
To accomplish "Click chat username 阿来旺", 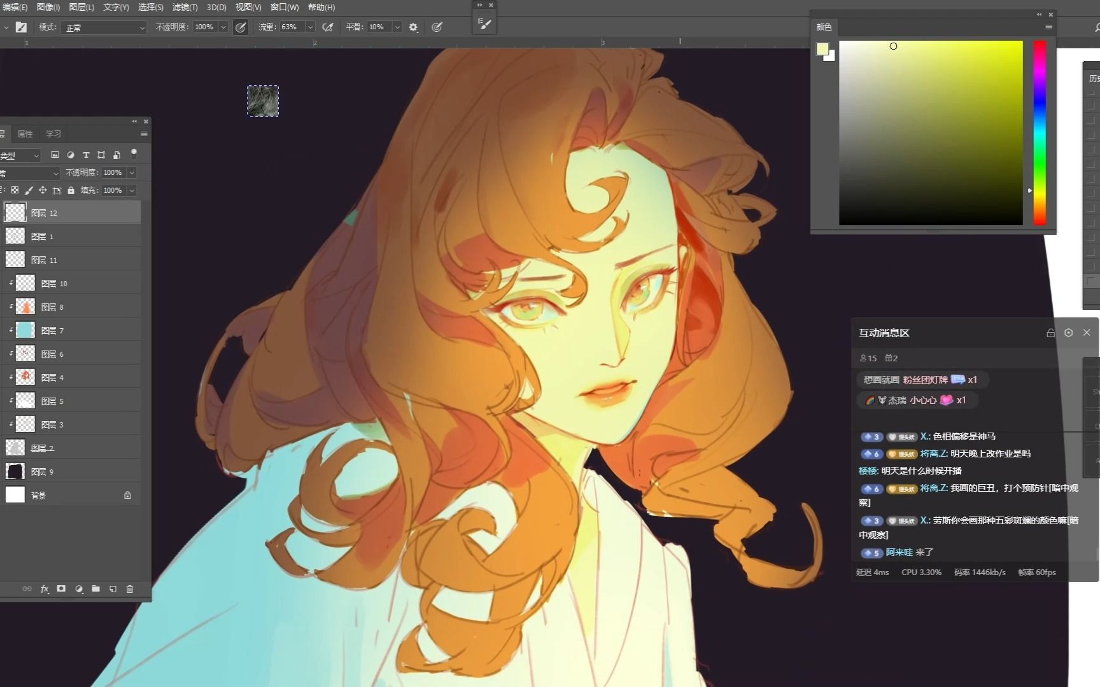I will [899, 552].
